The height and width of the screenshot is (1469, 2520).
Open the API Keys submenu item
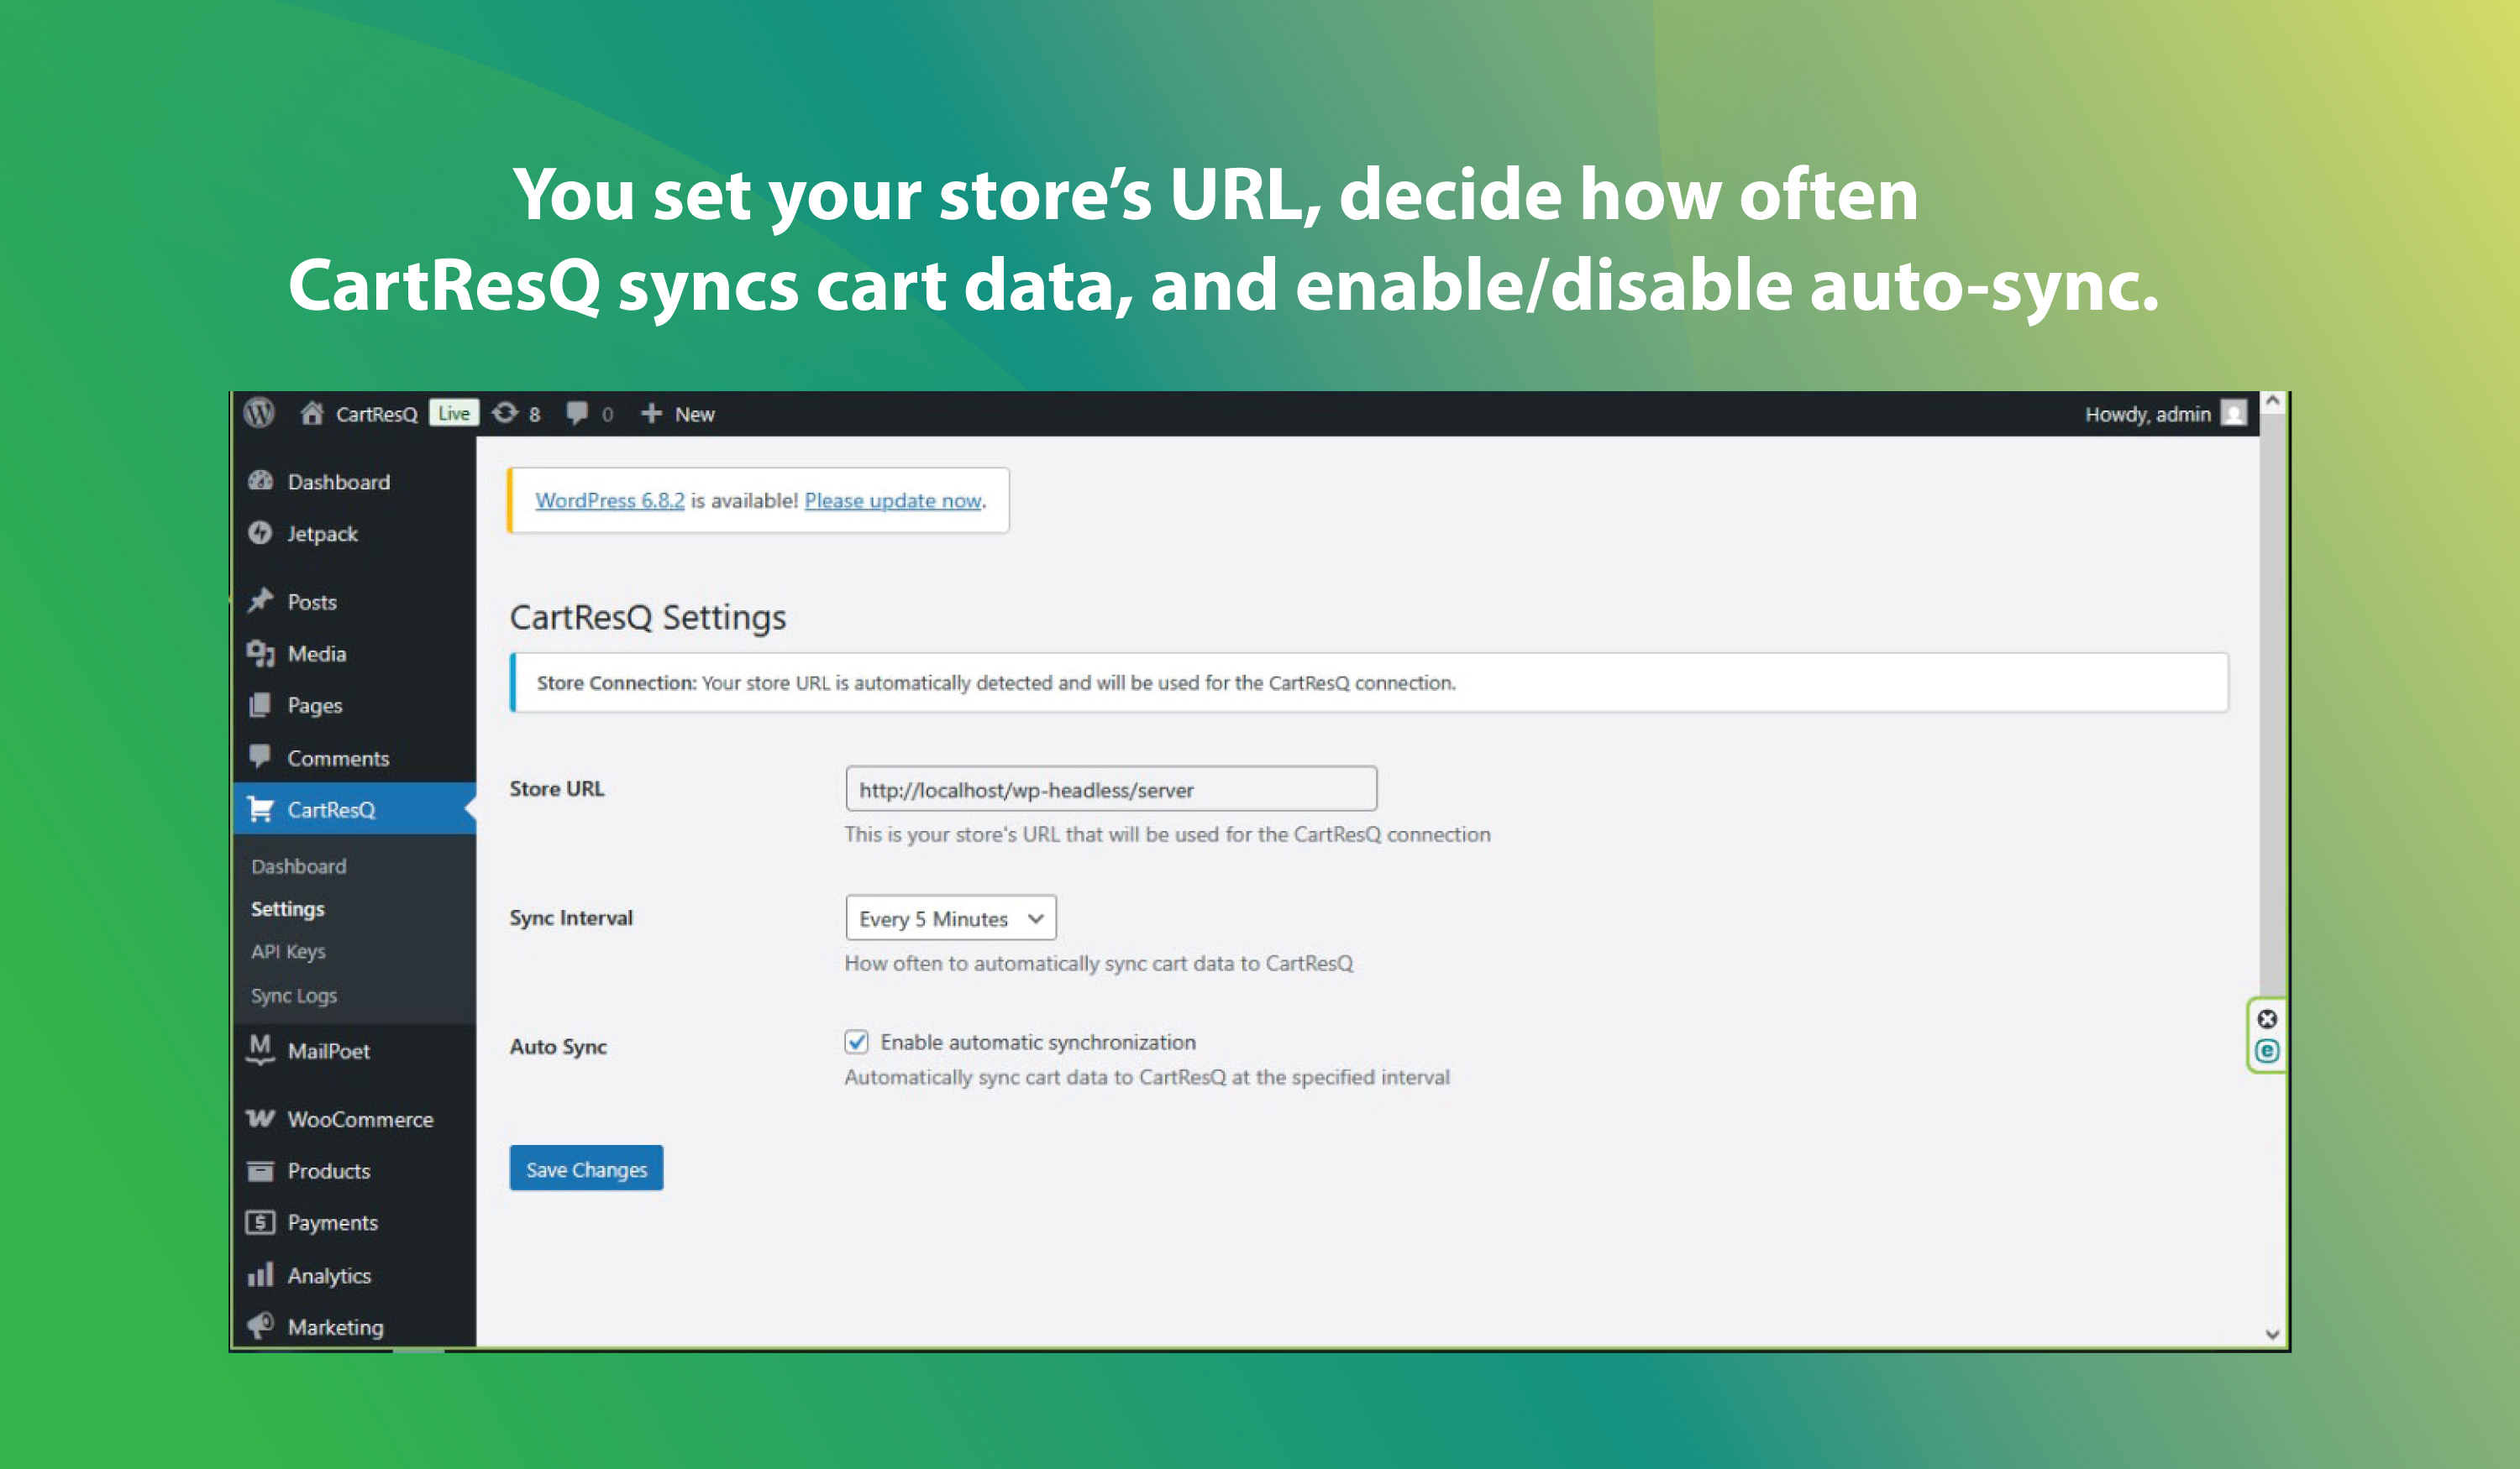[x=288, y=951]
